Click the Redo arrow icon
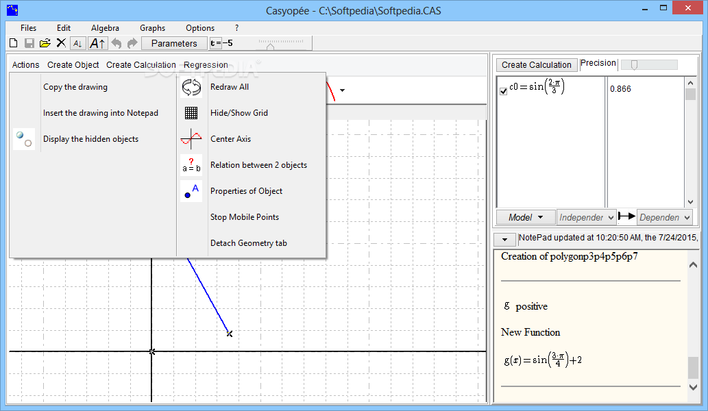Screen dimensions: 708x411 [132, 43]
